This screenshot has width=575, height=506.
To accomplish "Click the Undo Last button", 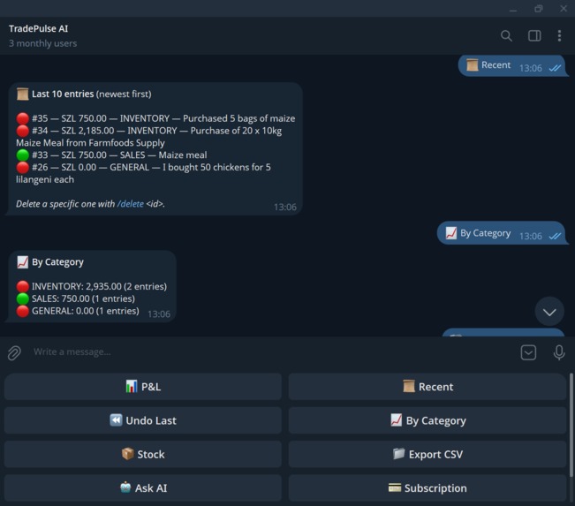I will tap(143, 420).
